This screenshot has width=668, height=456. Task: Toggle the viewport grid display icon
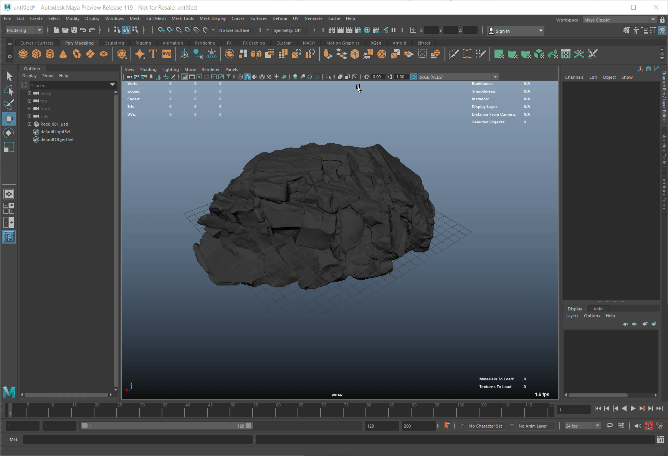coord(185,77)
